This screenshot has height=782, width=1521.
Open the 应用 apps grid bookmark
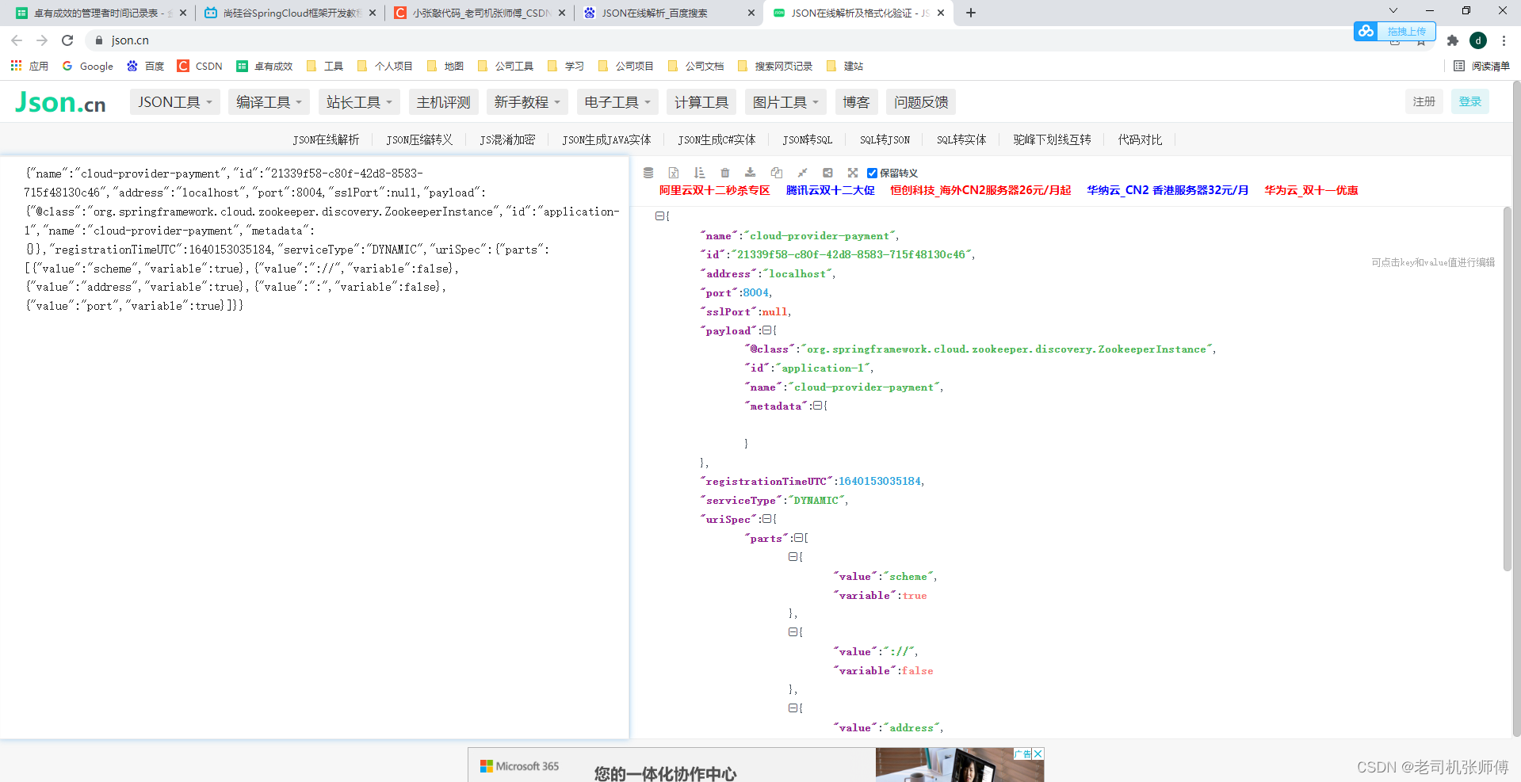[29, 66]
